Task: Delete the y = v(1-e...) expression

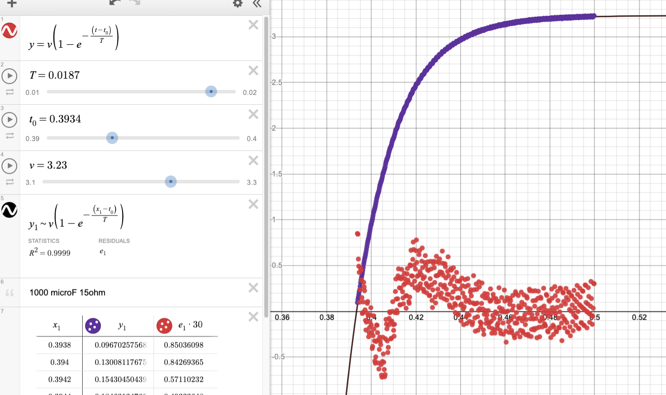Action: [254, 25]
